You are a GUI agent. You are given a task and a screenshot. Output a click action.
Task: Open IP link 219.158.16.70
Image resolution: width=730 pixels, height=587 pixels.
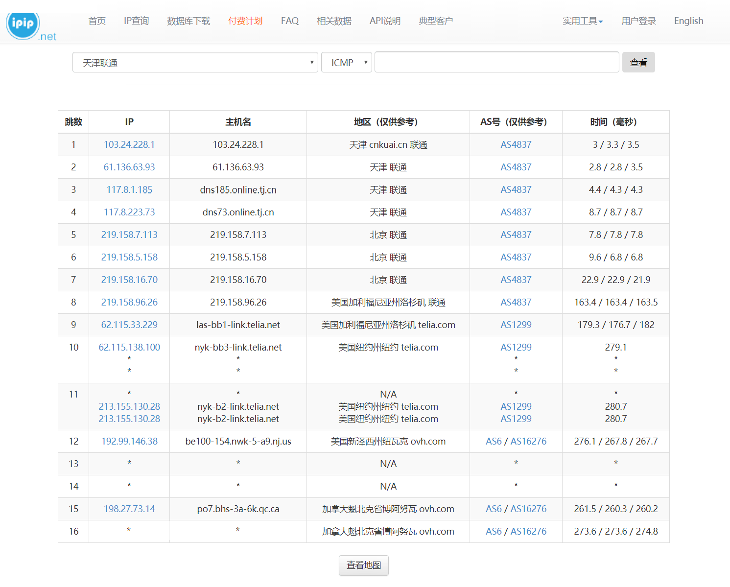pos(129,280)
